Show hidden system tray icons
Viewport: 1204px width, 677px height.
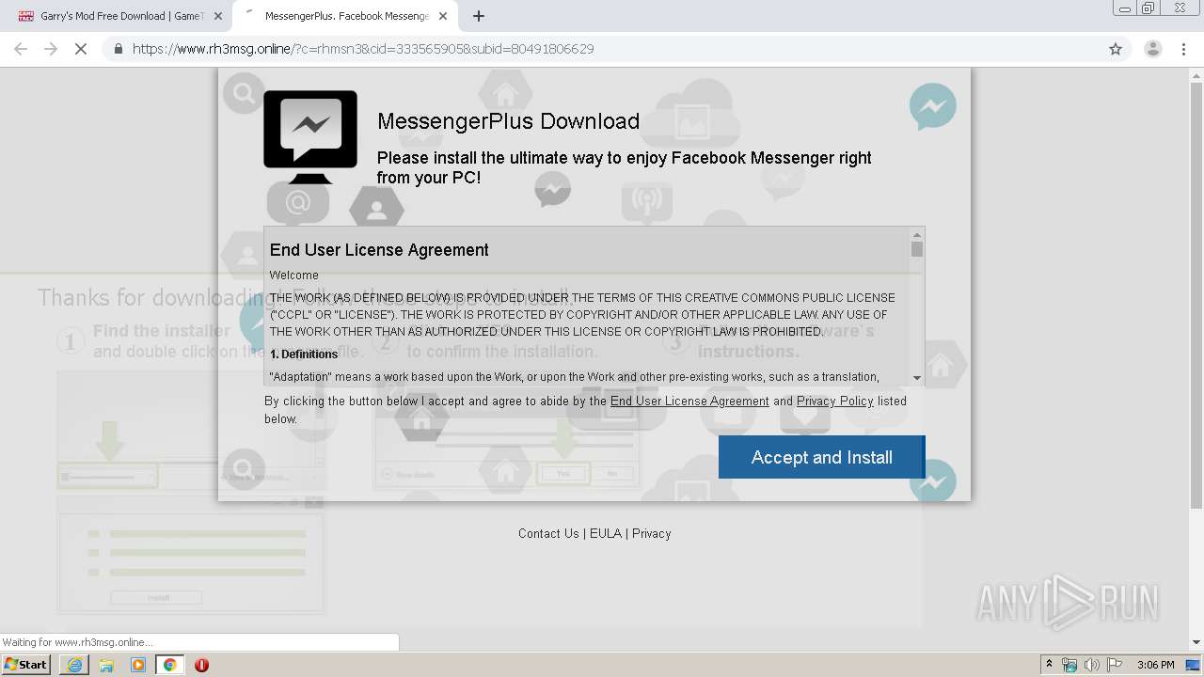coord(1049,665)
